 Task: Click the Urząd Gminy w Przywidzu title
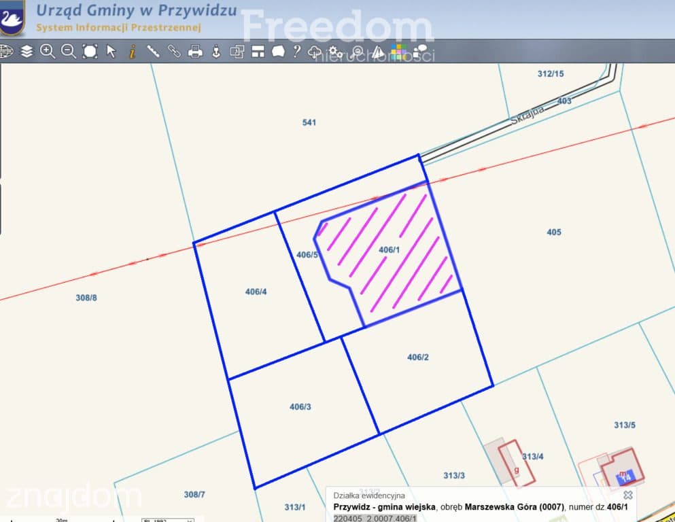coord(137,10)
